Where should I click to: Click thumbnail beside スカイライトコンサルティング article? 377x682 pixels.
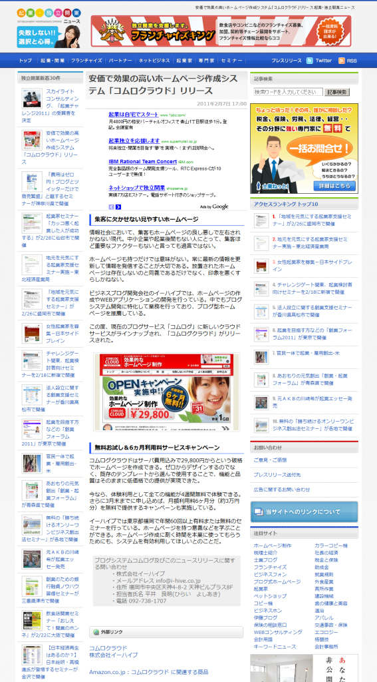pyautogui.click(x=32, y=98)
